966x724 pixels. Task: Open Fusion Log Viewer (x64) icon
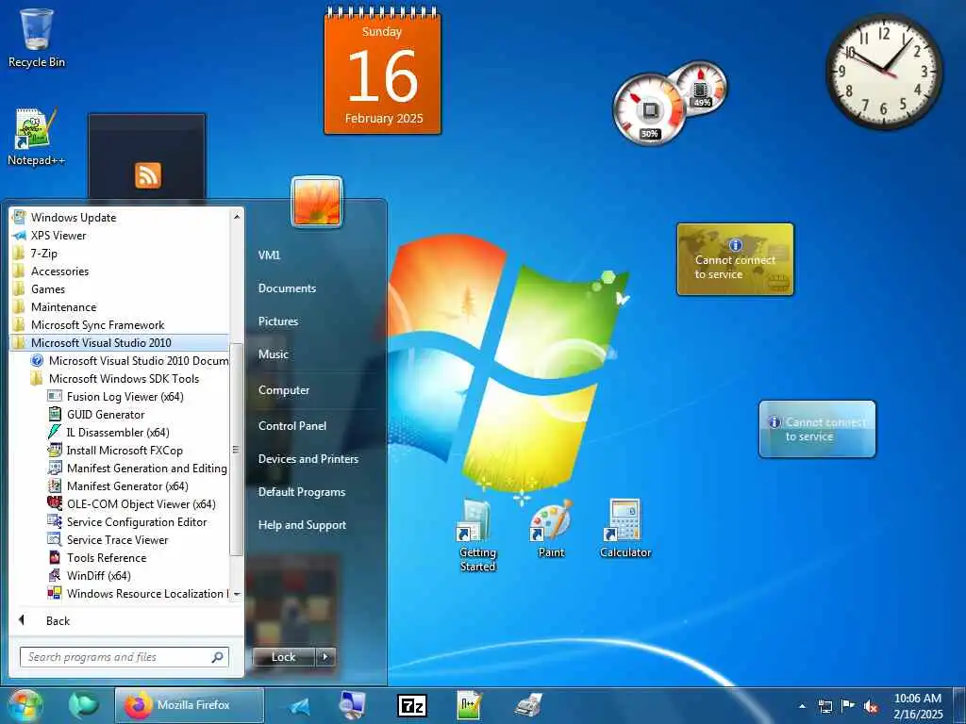click(55, 397)
